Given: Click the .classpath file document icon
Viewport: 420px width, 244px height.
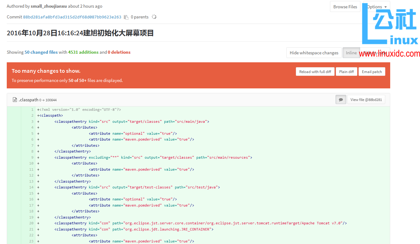Looking at the screenshot, I should tap(15, 100).
